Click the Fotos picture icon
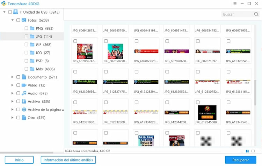The width and height of the screenshot is (262, 166). pos(24,20)
